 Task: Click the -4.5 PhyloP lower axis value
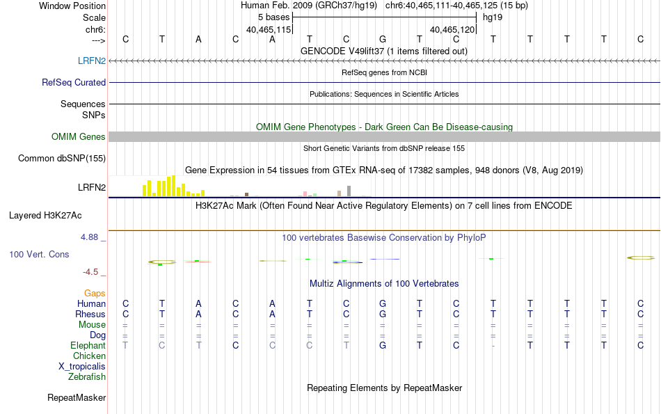pyautogui.click(x=90, y=272)
